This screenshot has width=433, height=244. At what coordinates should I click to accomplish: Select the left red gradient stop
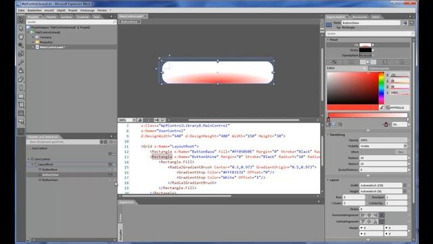pos(328,119)
